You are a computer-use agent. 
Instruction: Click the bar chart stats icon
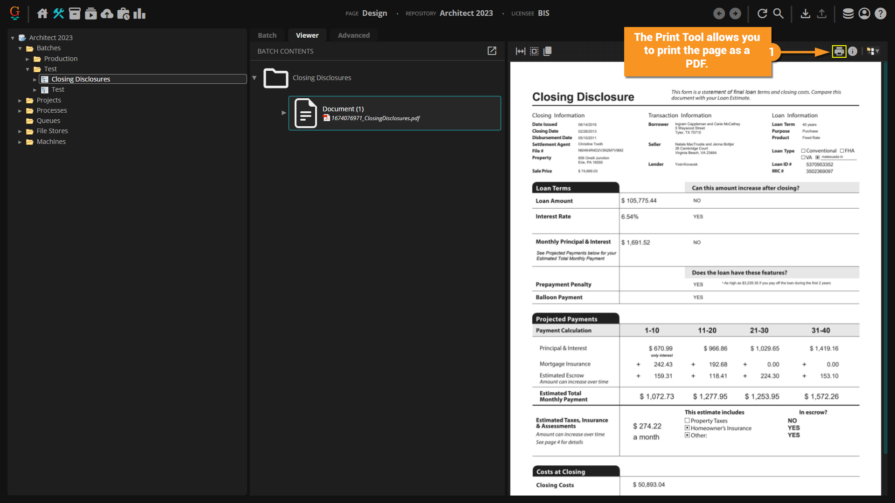(139, 14)
